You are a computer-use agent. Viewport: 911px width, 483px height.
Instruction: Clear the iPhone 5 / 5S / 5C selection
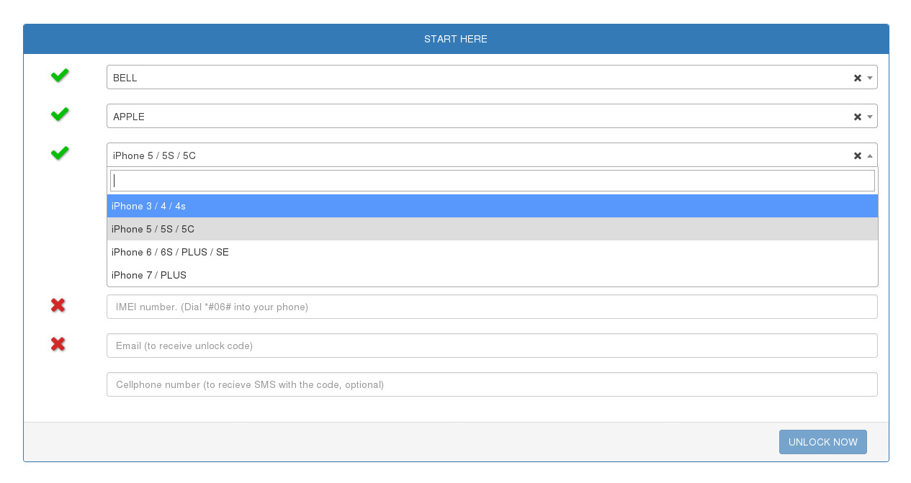pos(857,155)
